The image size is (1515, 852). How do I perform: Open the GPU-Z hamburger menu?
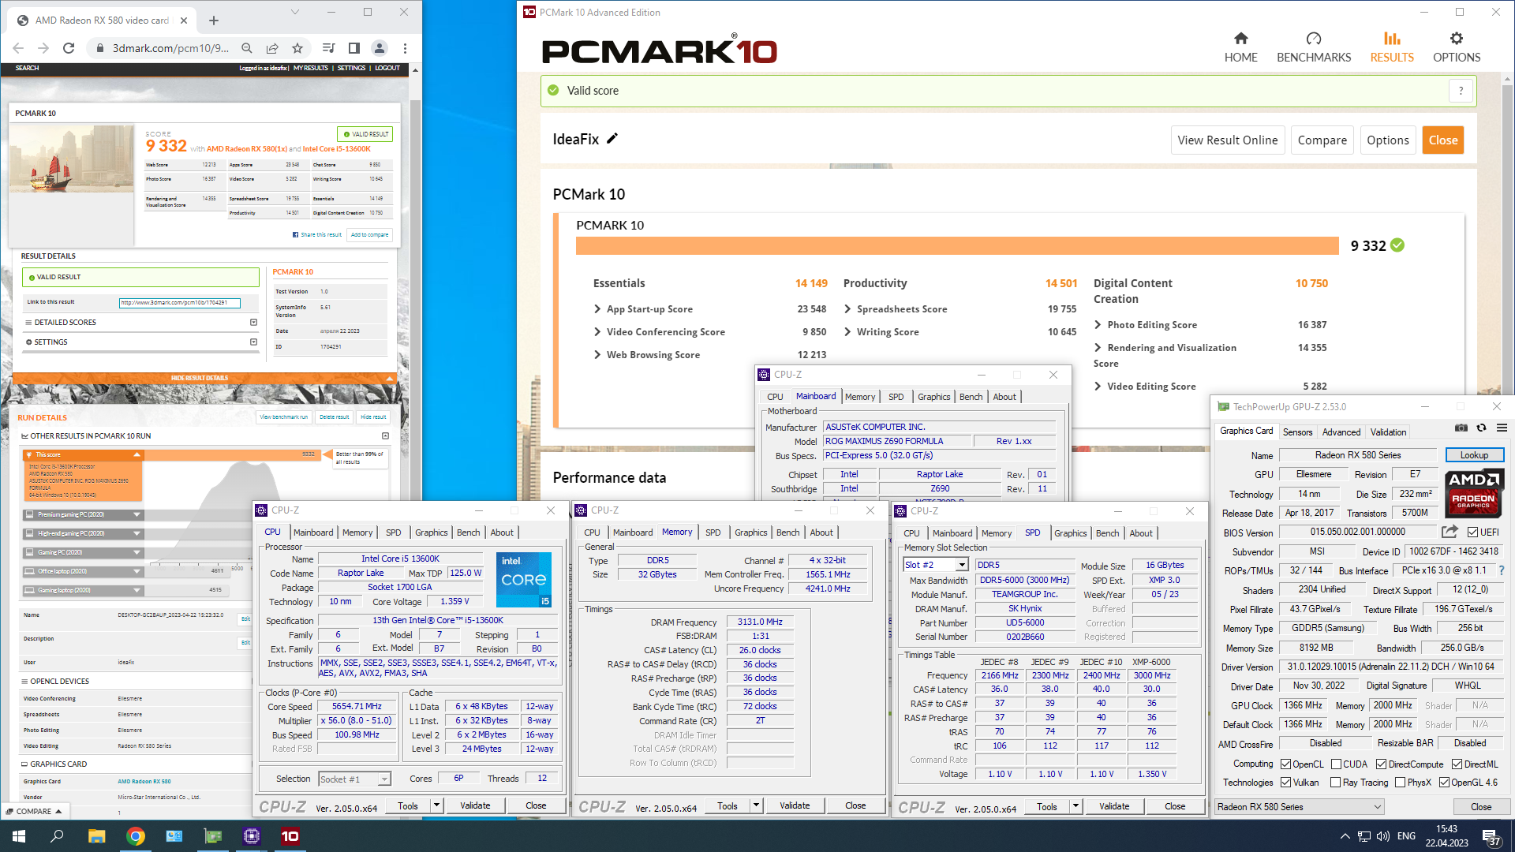pyautogui.click(x=1502, y=428)
